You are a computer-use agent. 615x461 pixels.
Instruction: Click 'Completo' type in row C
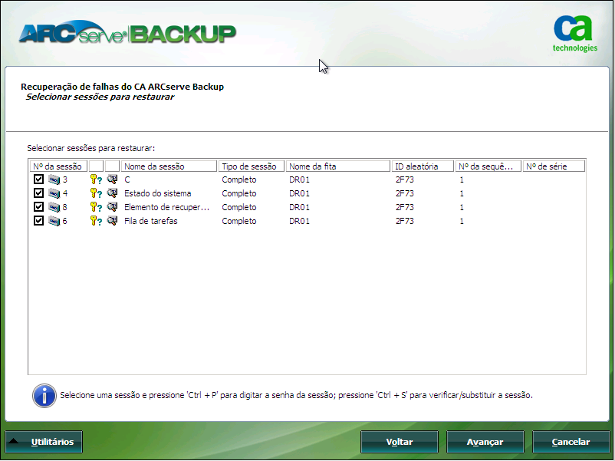[238, 179]
